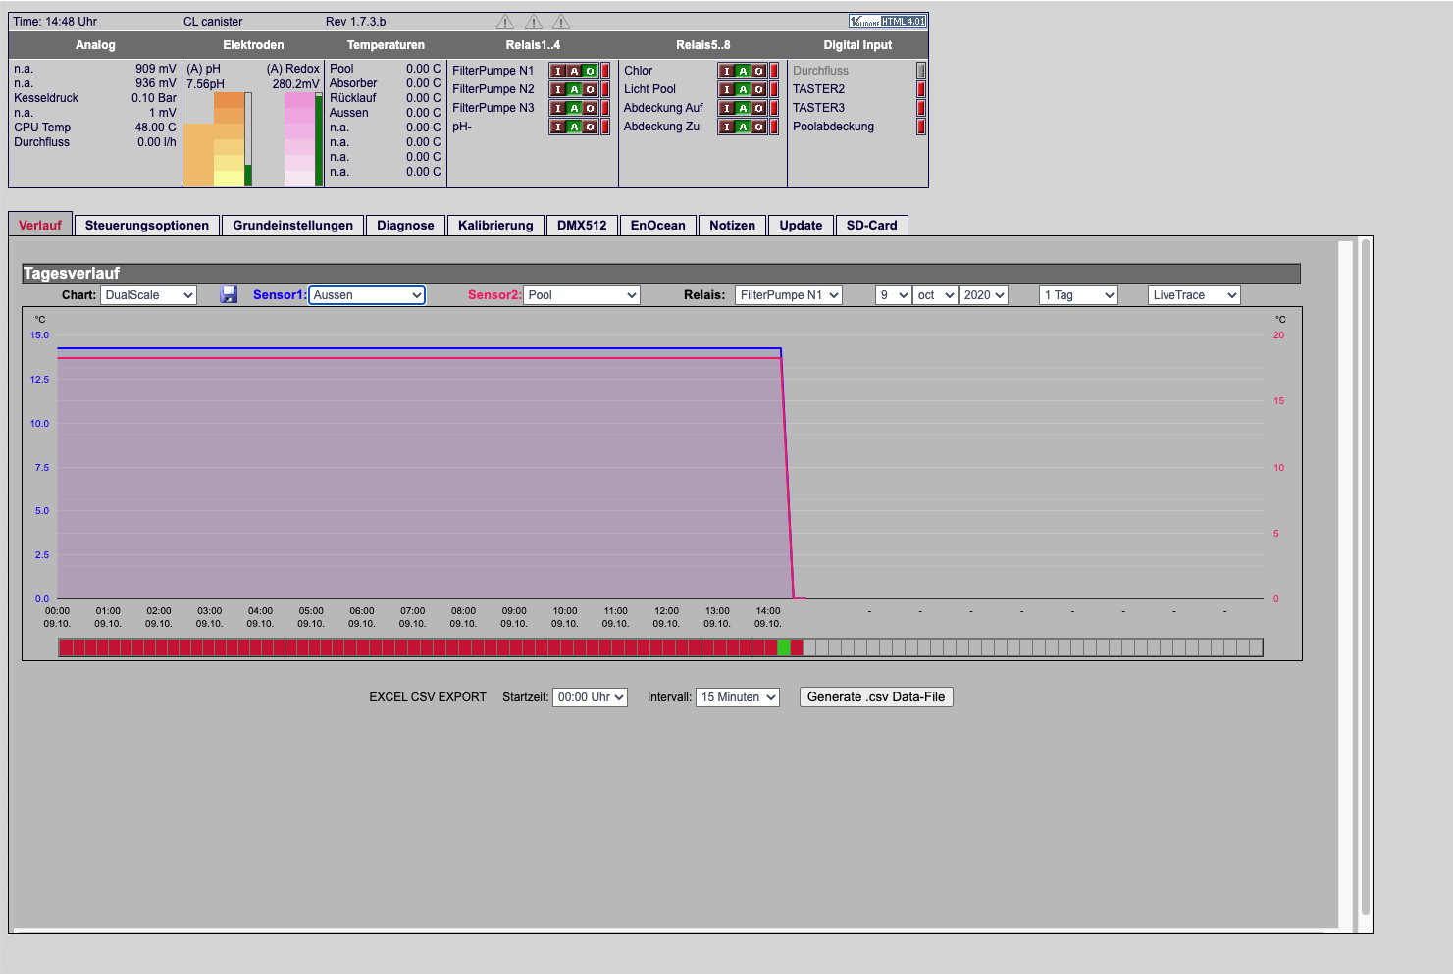This screenshot has height=974, width=1453.
Task: Select the DMX512 tab
Action: 582,225
